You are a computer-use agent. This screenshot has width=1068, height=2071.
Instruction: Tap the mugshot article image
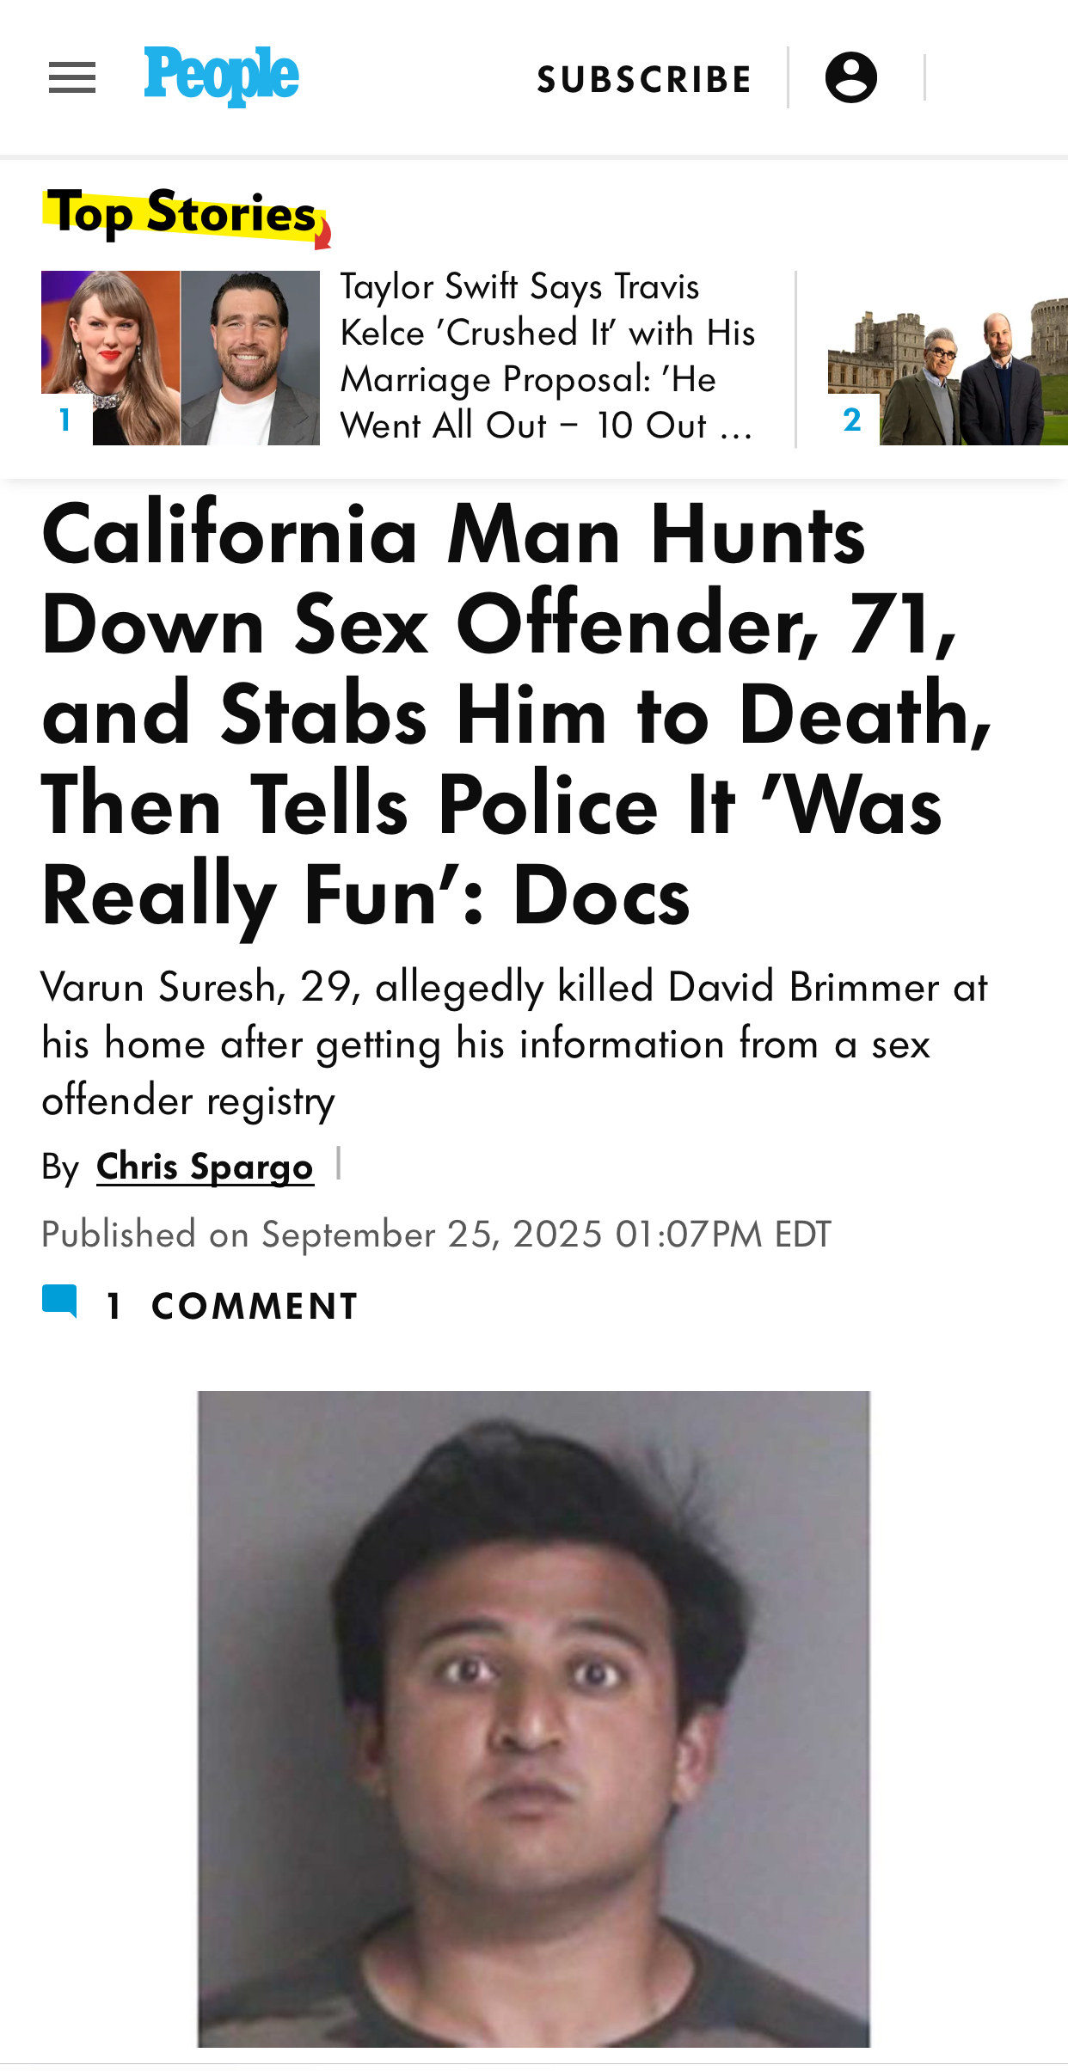tap(533, 1718)
